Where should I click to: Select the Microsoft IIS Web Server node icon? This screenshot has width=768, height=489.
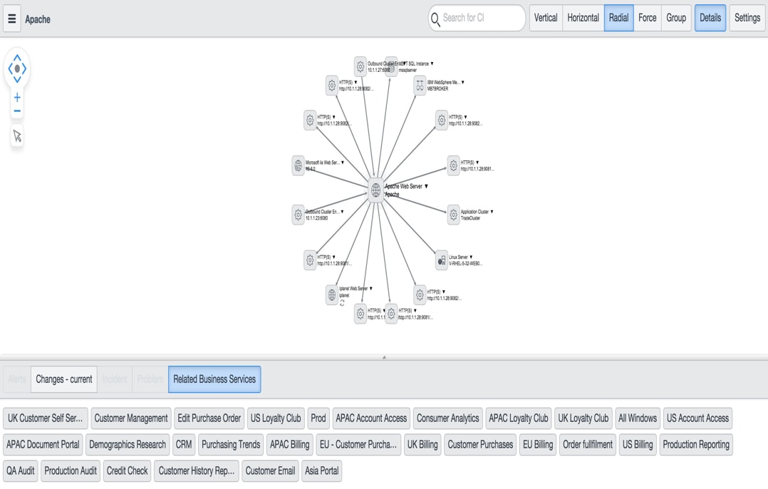pos(298,165)
